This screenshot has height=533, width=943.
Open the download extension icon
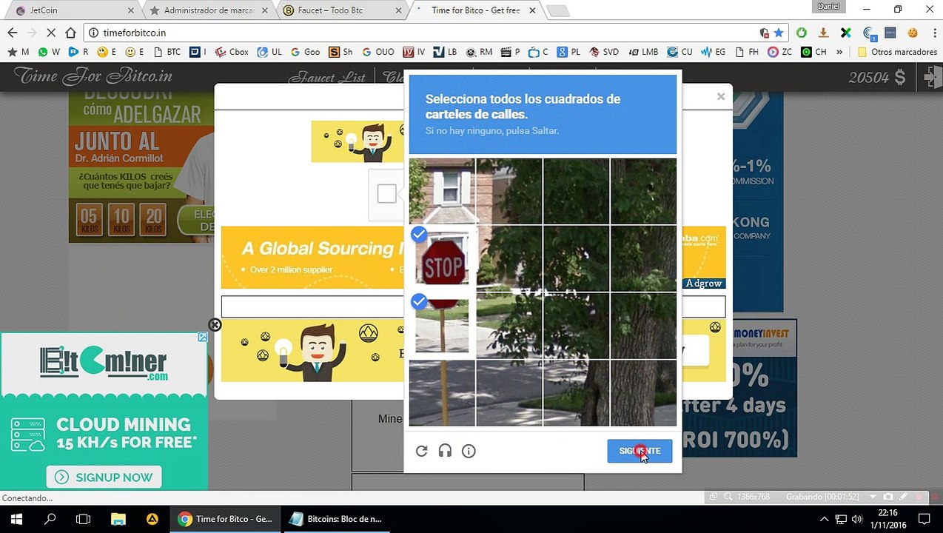click(823, 33)
